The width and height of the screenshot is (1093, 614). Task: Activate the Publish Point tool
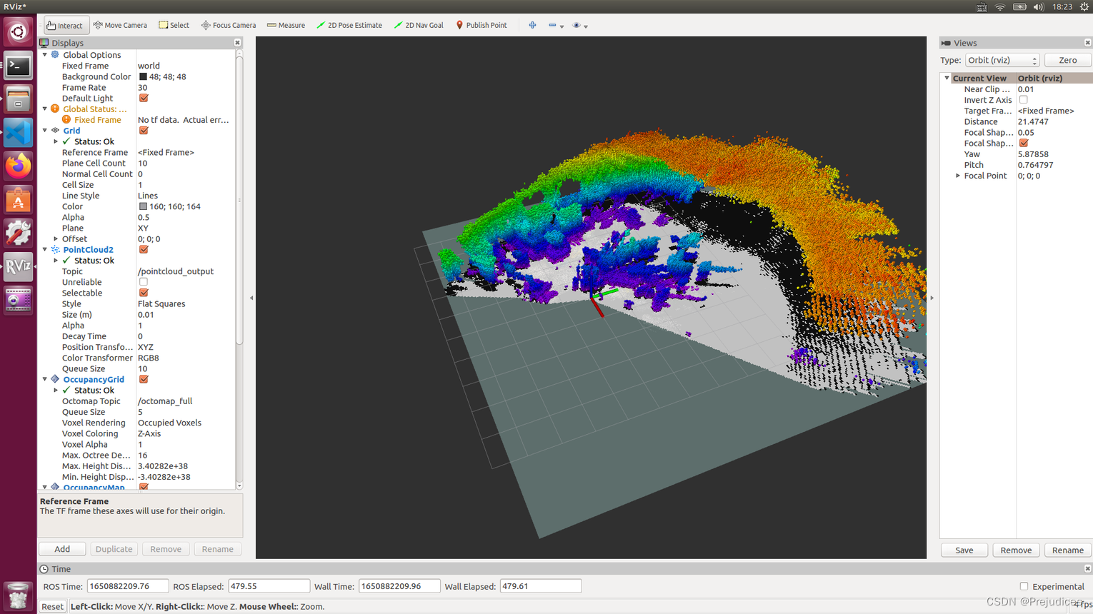(x=481, y=25)
